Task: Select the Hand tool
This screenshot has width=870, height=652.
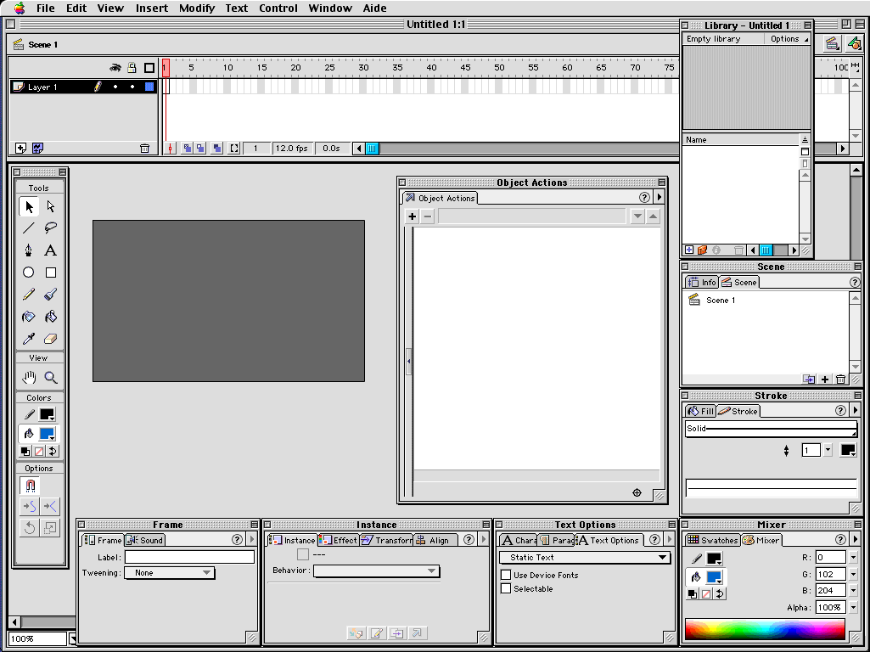Action: 29,378
